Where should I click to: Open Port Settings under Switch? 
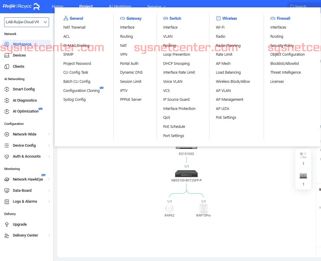point(174,136)
